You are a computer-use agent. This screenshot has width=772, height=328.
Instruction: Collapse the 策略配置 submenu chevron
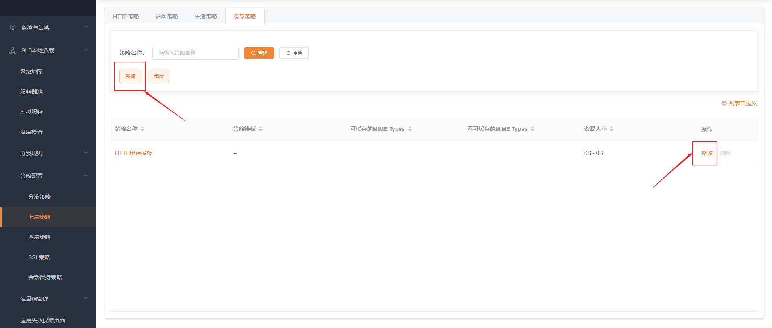tap(86, 175)
